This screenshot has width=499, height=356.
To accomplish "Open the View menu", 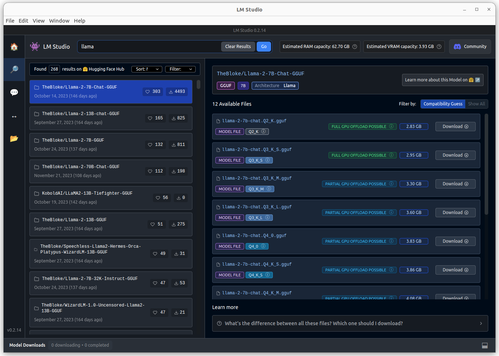I will pos(38,21).
